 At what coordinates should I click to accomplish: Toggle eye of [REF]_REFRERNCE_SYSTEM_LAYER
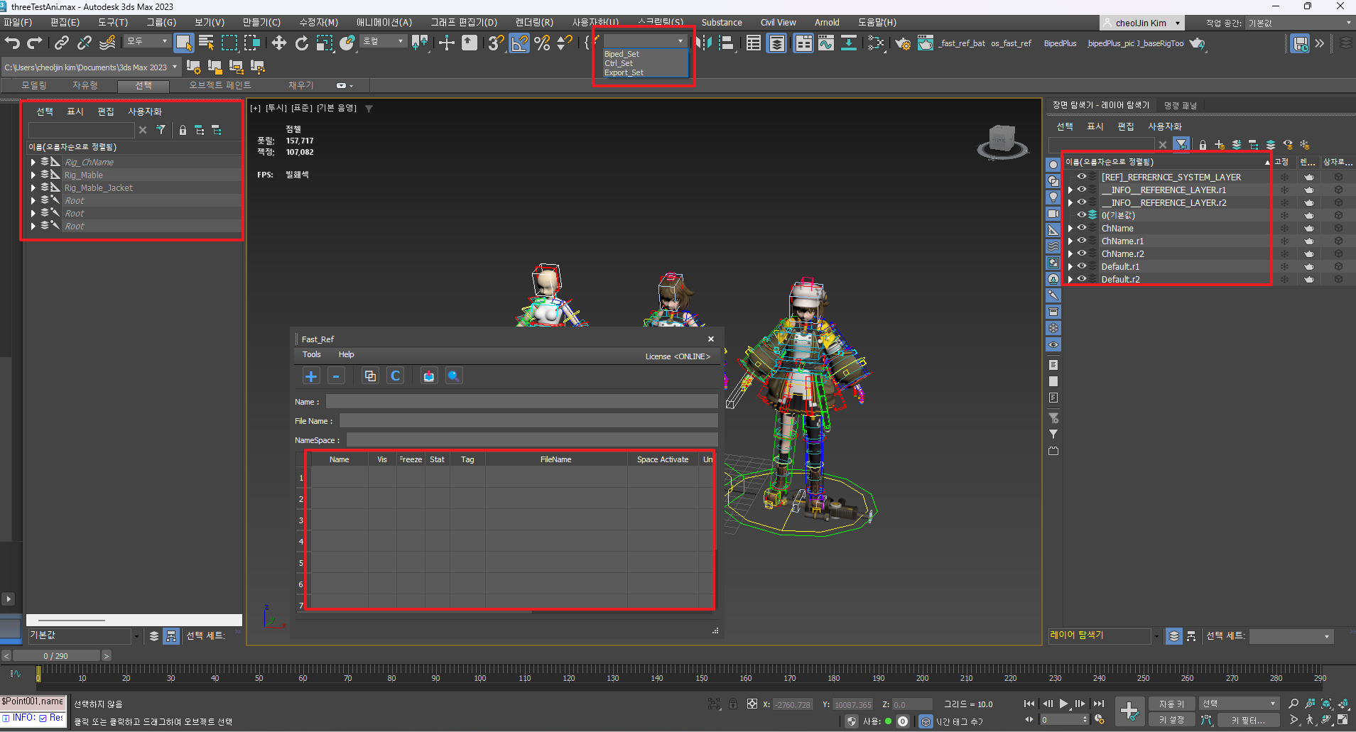[x=1082, y=177]
